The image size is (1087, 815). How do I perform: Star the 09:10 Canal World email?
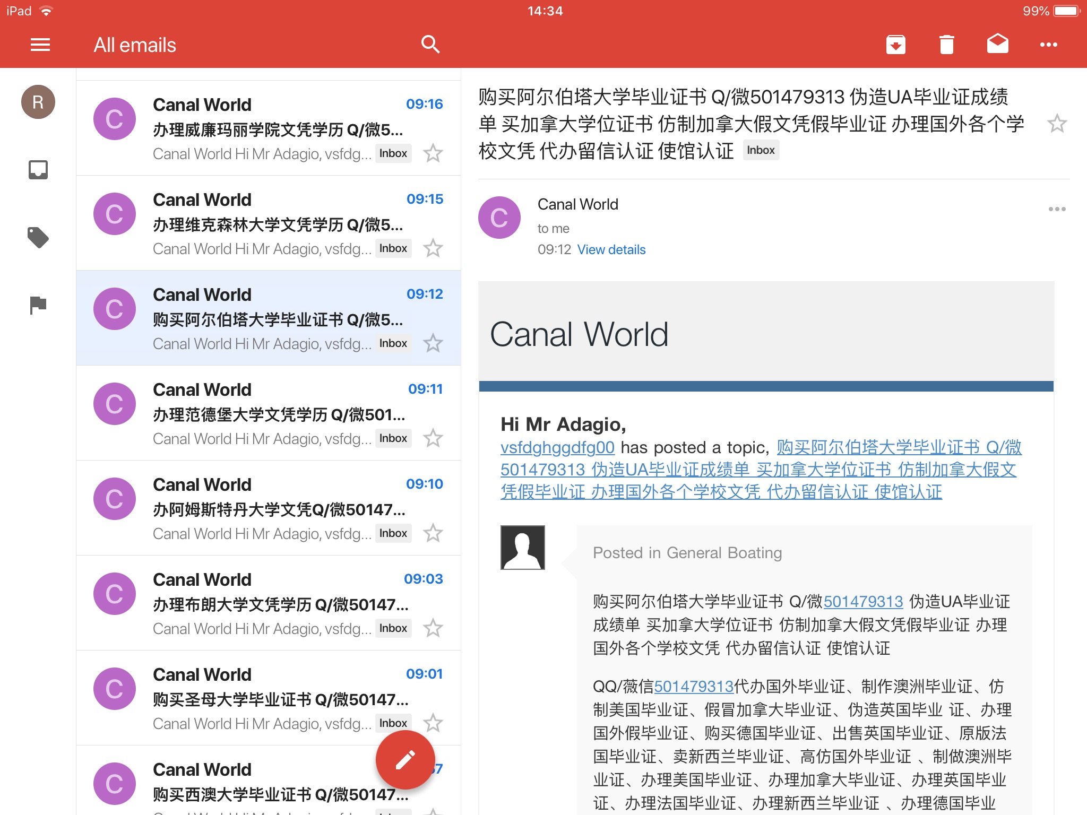pyautogui.click(x=433, y=533)
